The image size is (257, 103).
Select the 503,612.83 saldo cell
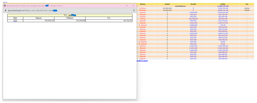223,36
